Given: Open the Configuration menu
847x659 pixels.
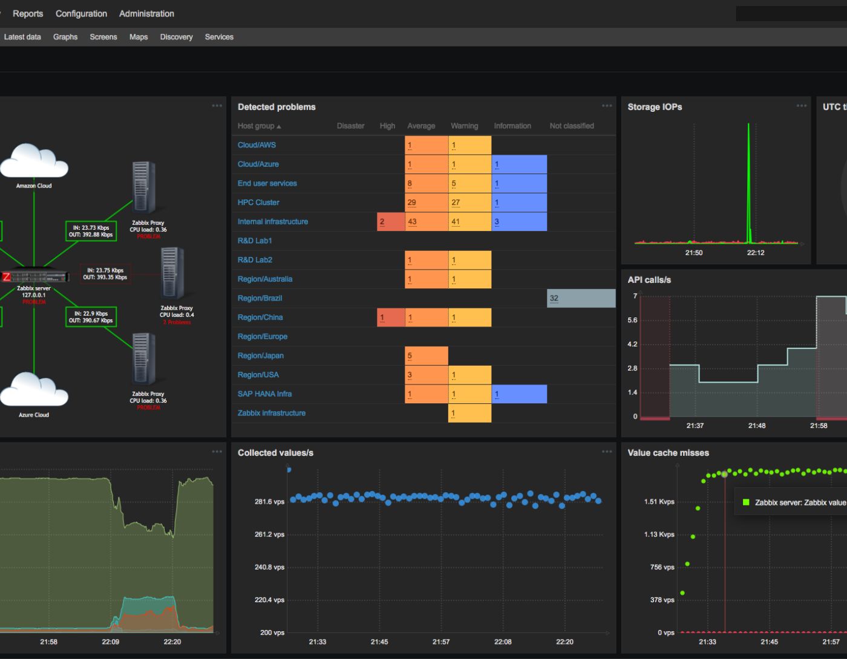Looking at the screenshot, I should click(x=81, y=13).
